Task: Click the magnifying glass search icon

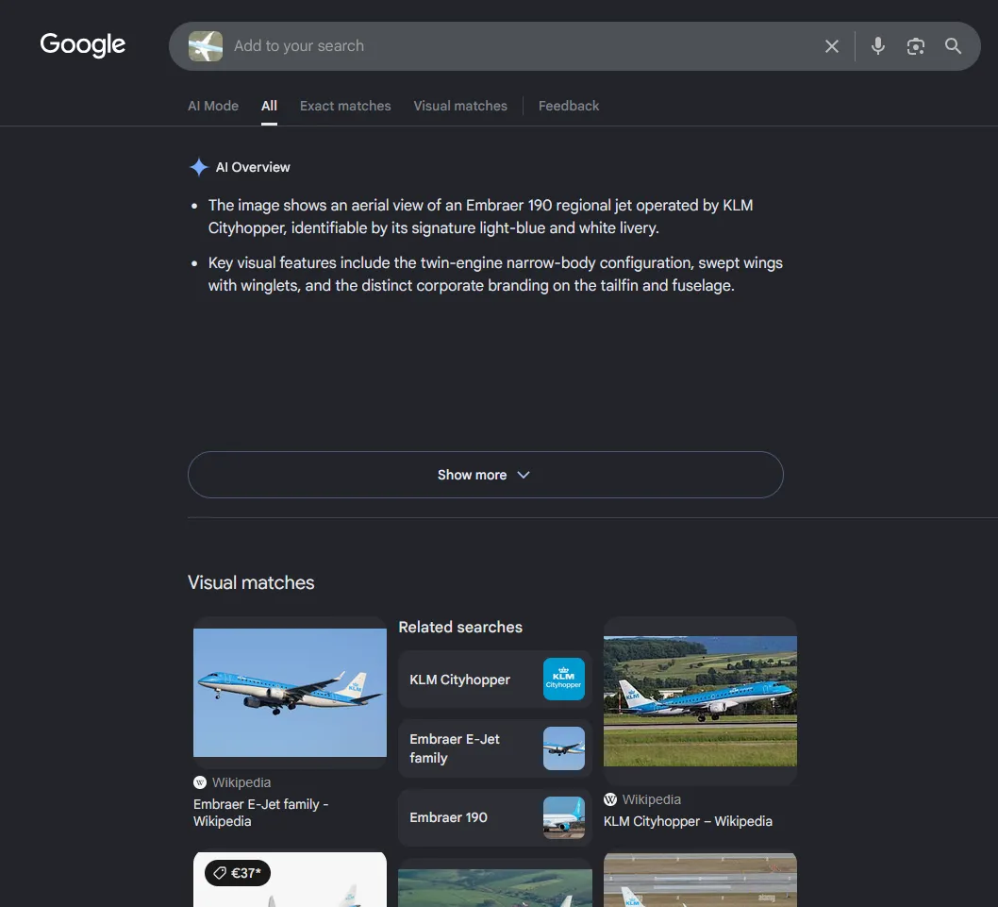Action: (953, 46)
